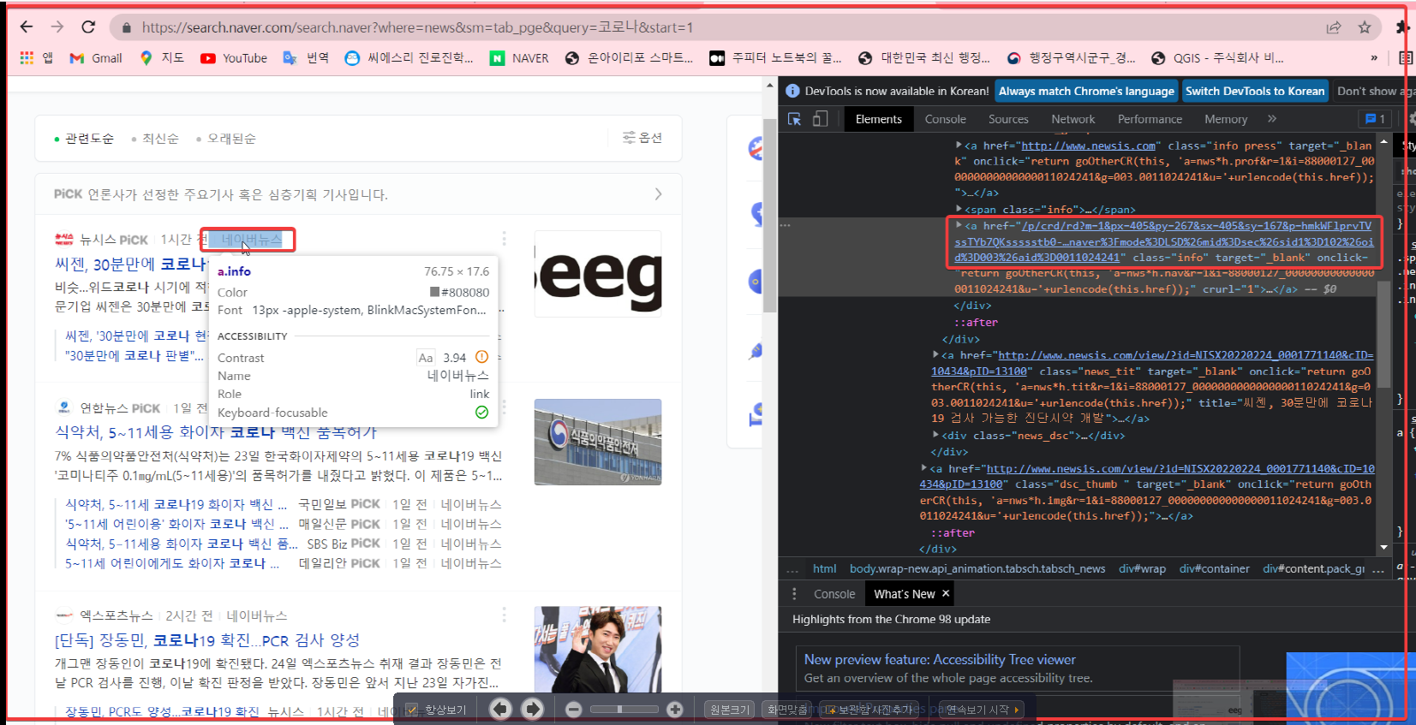Viewport: 1416px width, 725px height.
Task: Expand the newsis.com info press anchor node
Action: (x=959, y=146)
